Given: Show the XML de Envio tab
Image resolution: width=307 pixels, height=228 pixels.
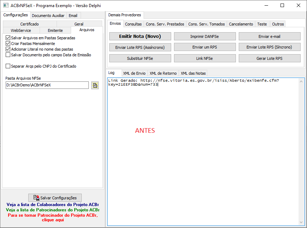Looking at the screenshot, I should [x=134, y=73].
